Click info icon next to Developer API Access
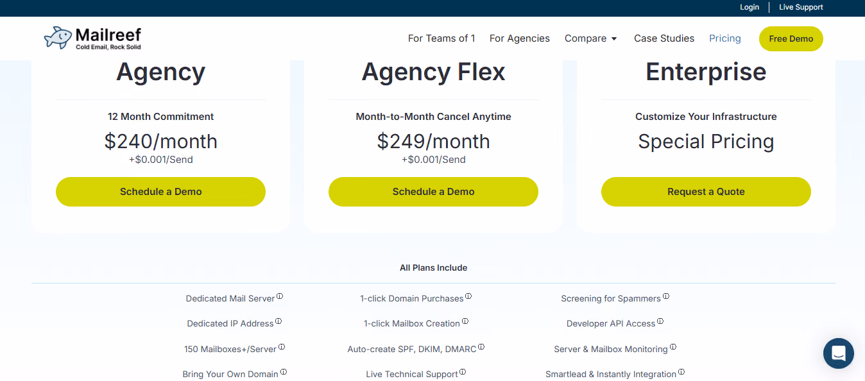The image size is (865, 381). [660, 321]
